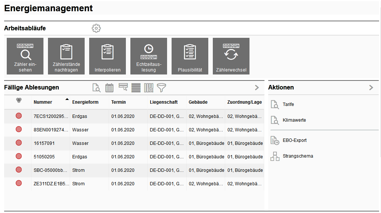Start the Interpolieren workflow
Viewport: 381px width, 213px height.
click(x=108, y=56)
